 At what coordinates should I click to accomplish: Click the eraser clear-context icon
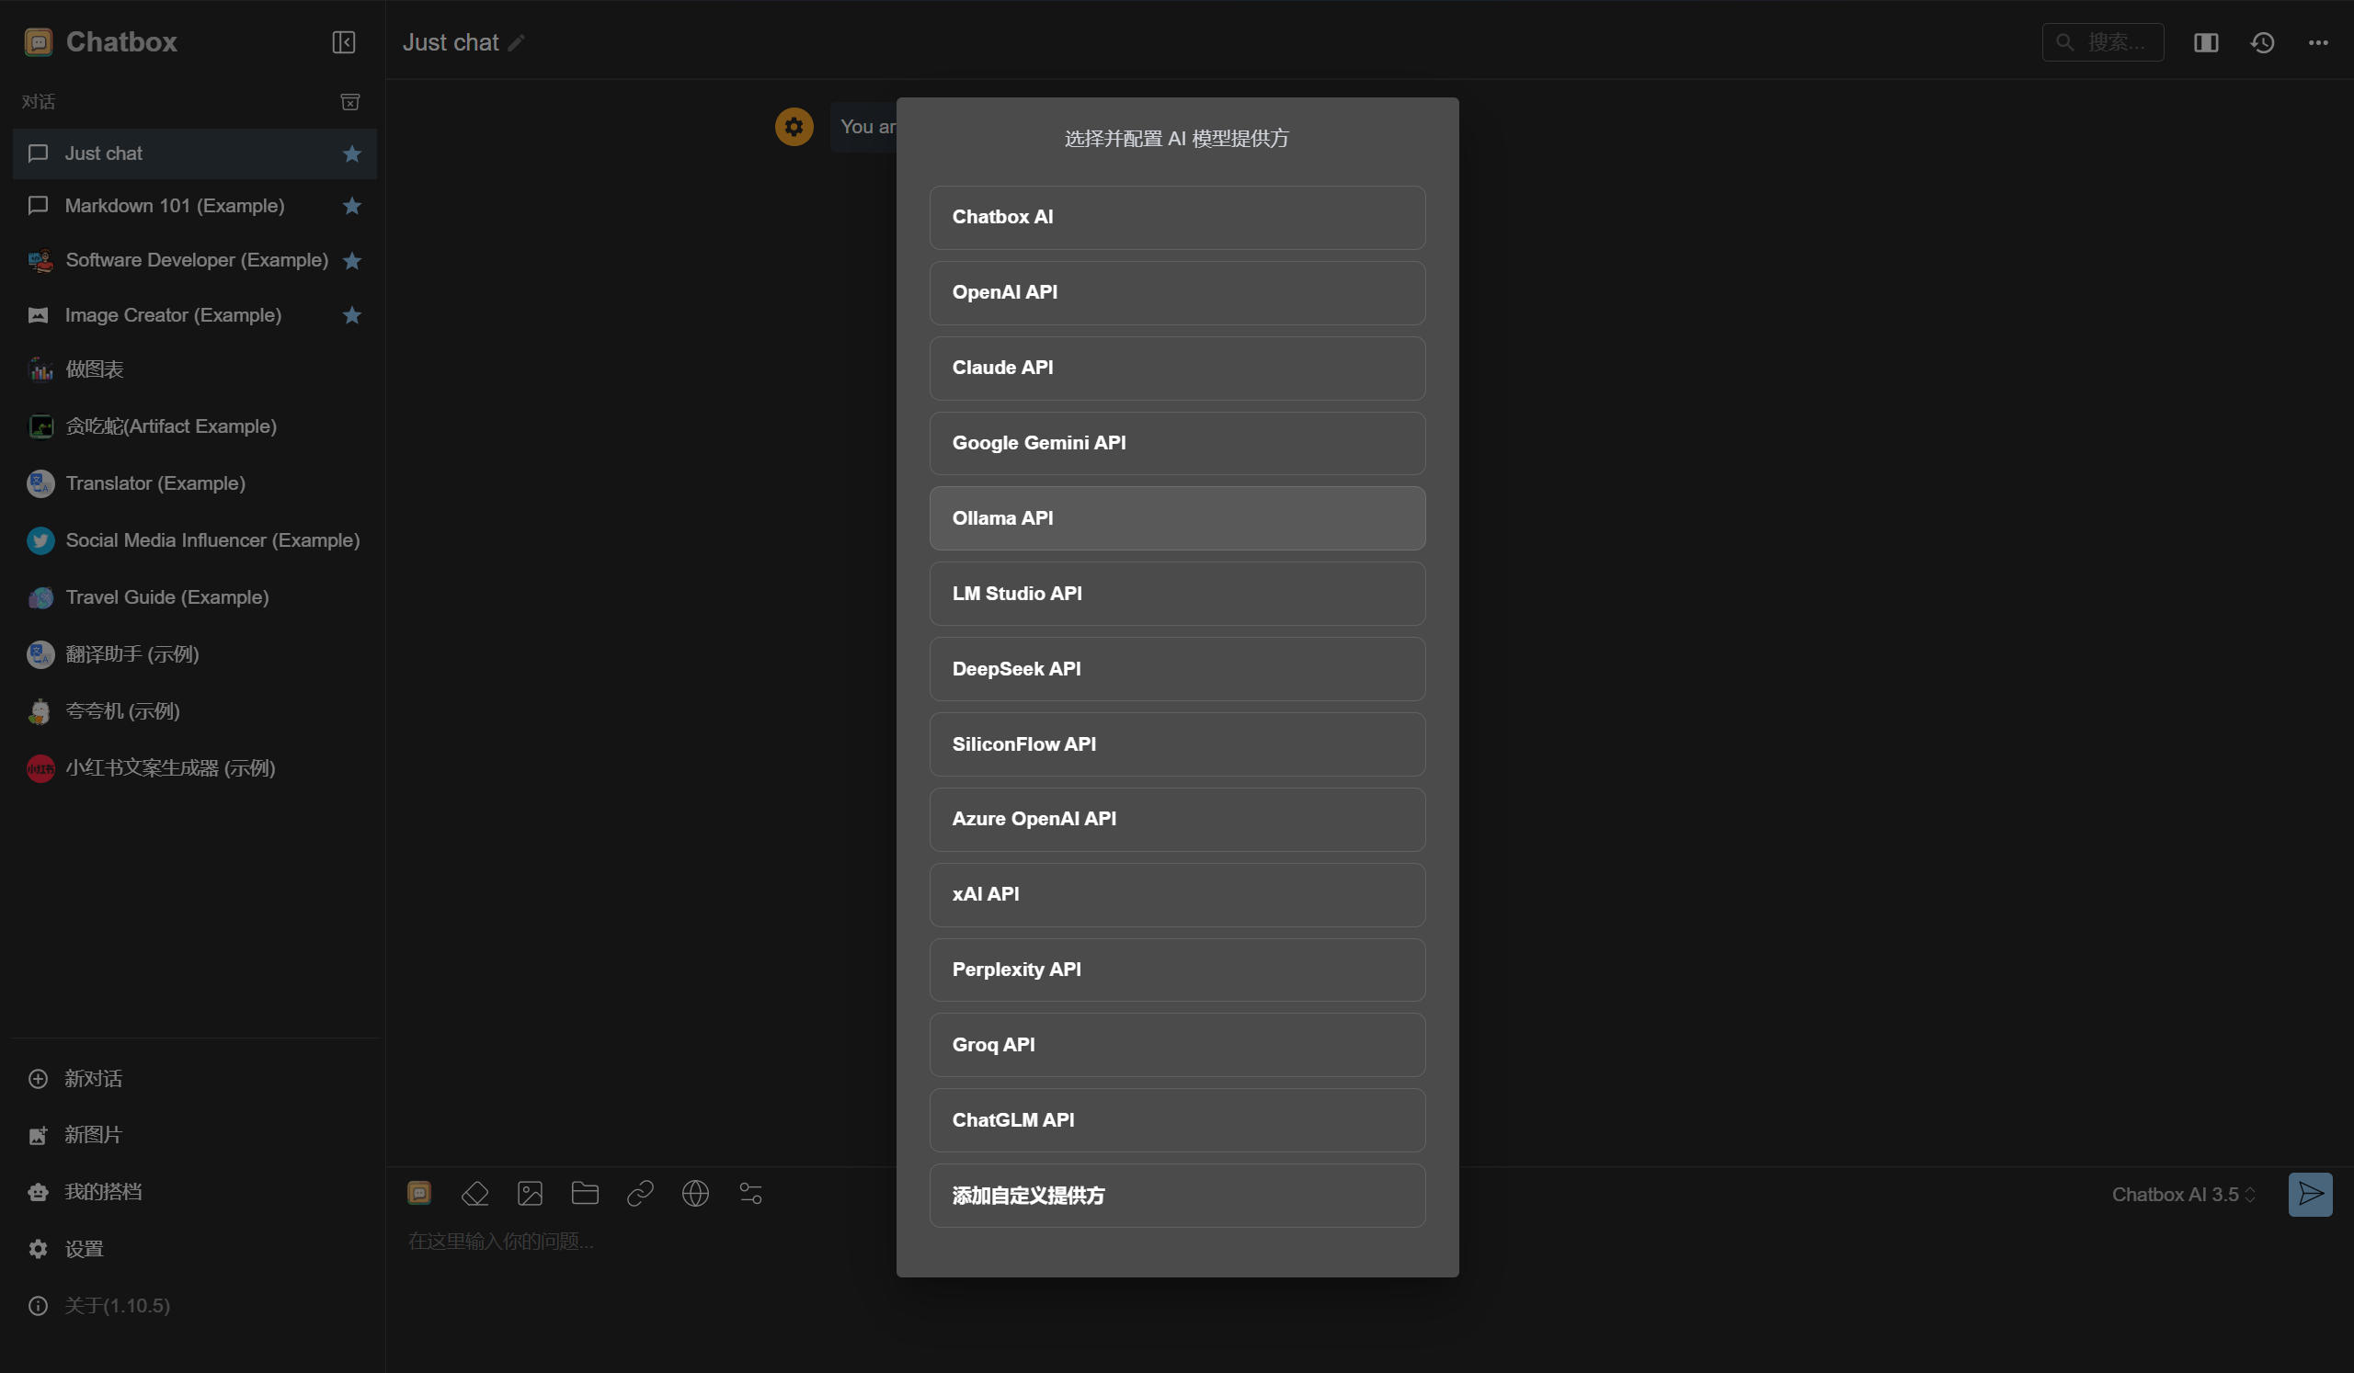point(474,1193)
